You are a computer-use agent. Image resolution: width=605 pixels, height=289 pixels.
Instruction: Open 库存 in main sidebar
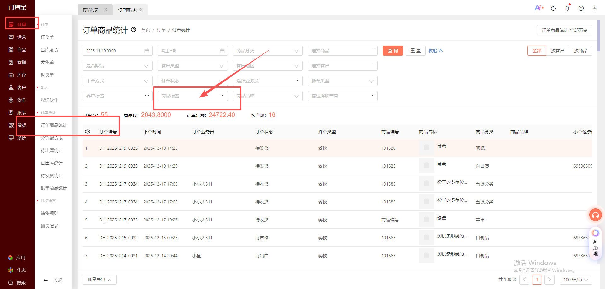coord(17,75)
